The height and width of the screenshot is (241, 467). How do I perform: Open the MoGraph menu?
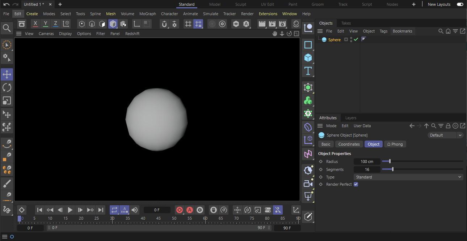147,14
